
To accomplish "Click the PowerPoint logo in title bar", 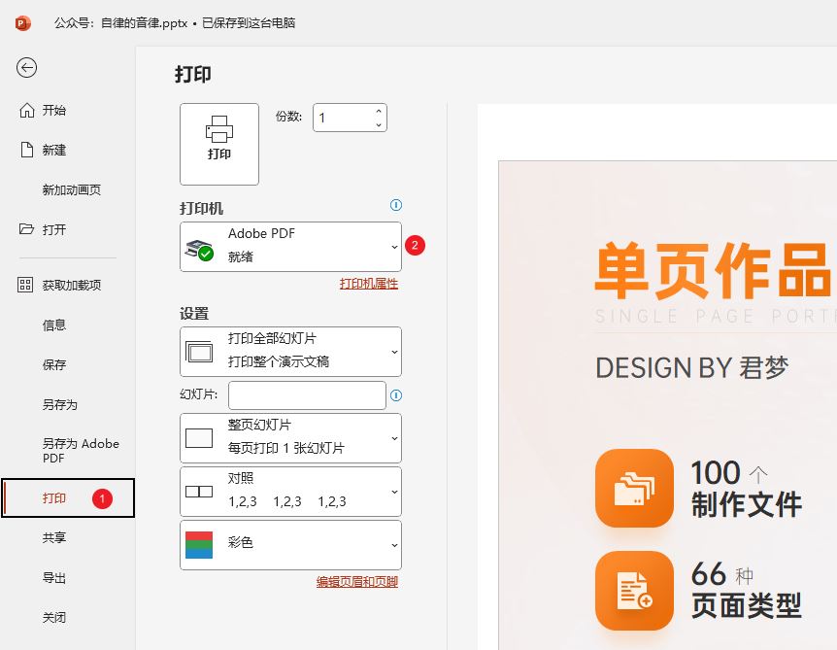I will coord(23,22).
